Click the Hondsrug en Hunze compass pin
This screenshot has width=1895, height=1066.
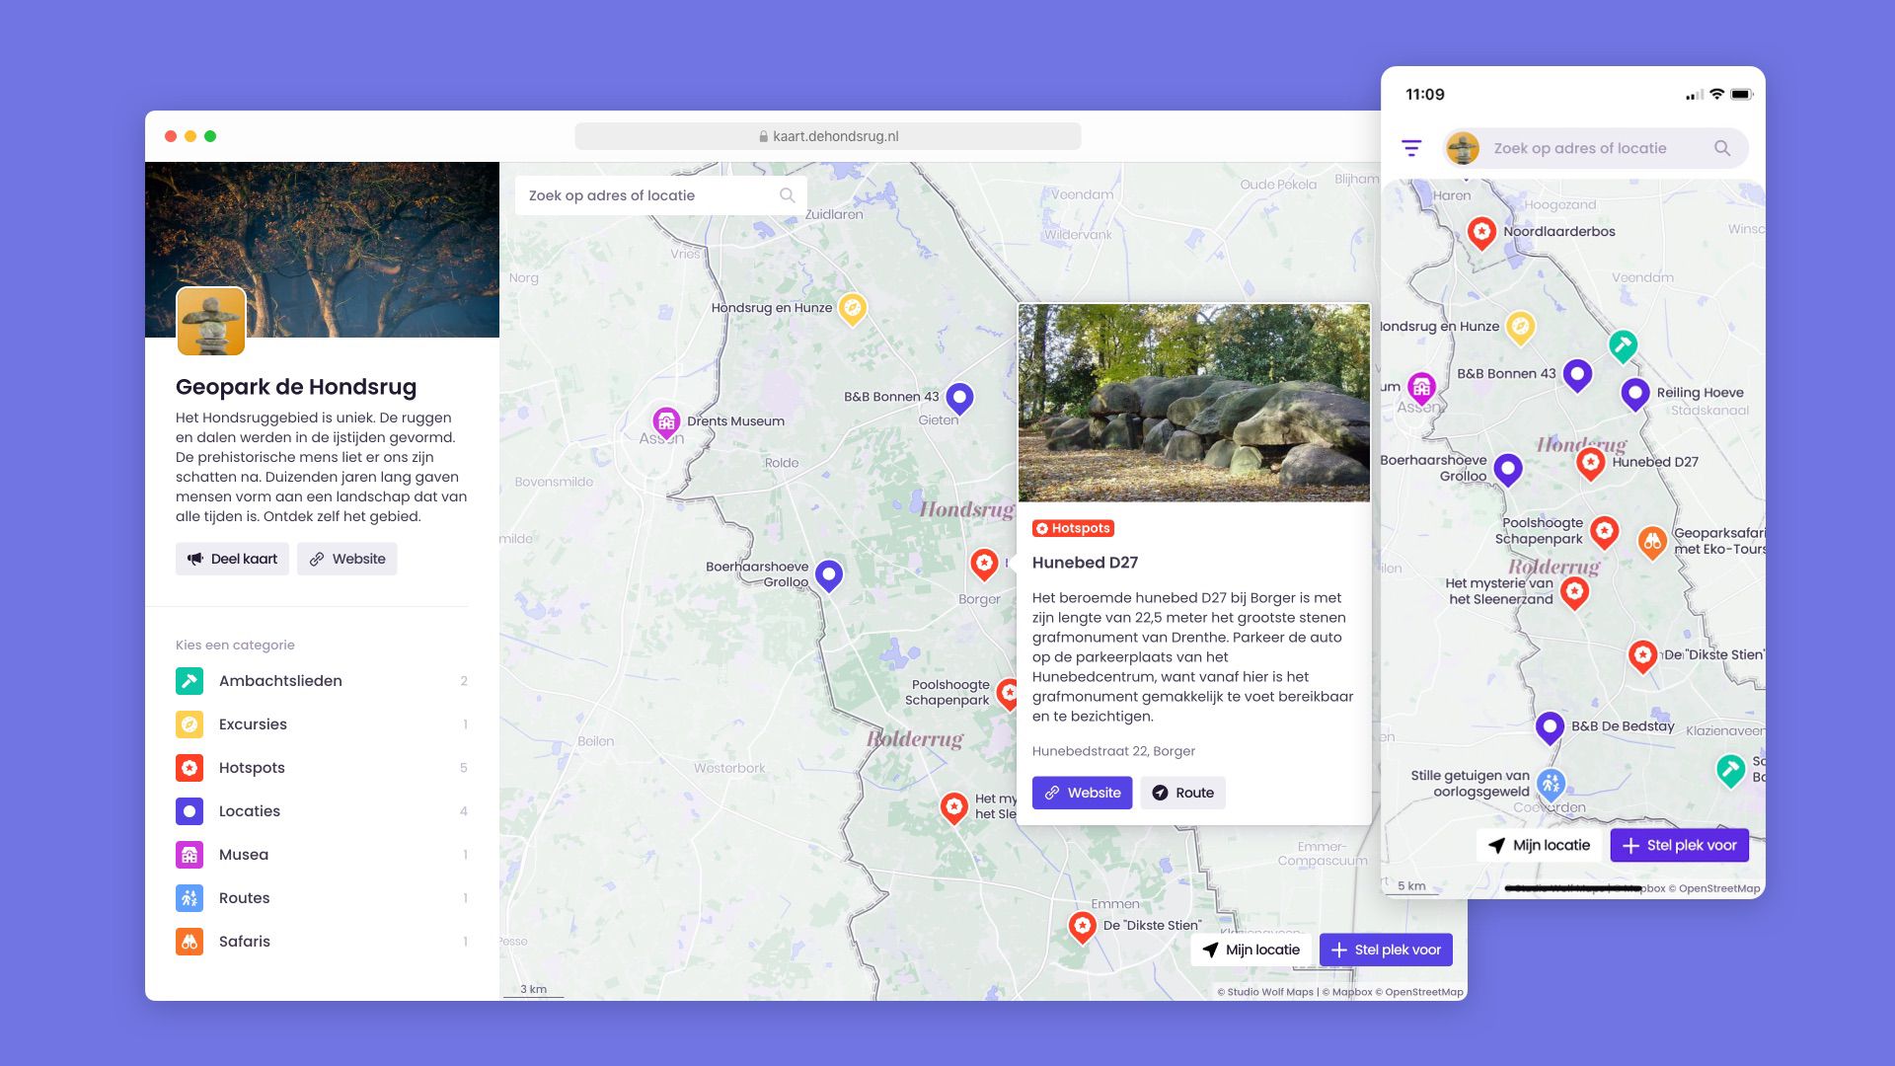[x=852, y=307]
